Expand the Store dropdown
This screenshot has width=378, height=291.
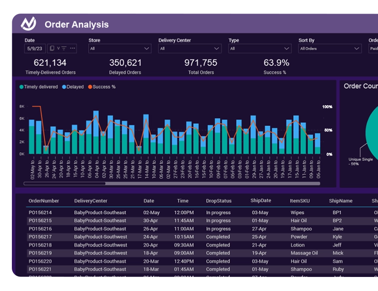pyautogui.click(x=120, y=48)
